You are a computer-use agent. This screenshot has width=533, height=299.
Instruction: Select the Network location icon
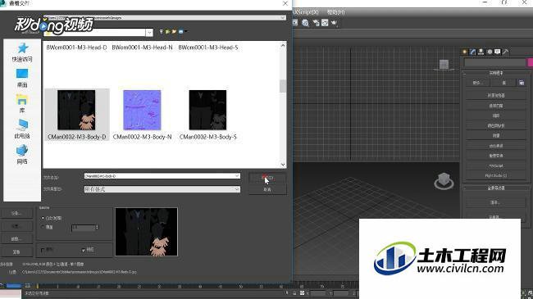[22, 154]
